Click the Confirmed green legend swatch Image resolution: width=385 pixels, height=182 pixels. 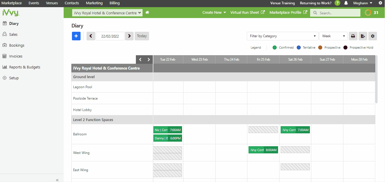275,48
